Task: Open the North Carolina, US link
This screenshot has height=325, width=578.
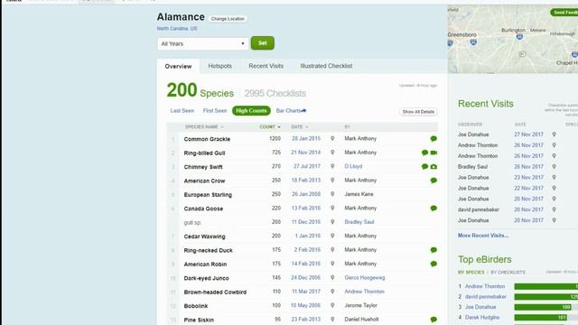Action: click(x=177, y=28)
